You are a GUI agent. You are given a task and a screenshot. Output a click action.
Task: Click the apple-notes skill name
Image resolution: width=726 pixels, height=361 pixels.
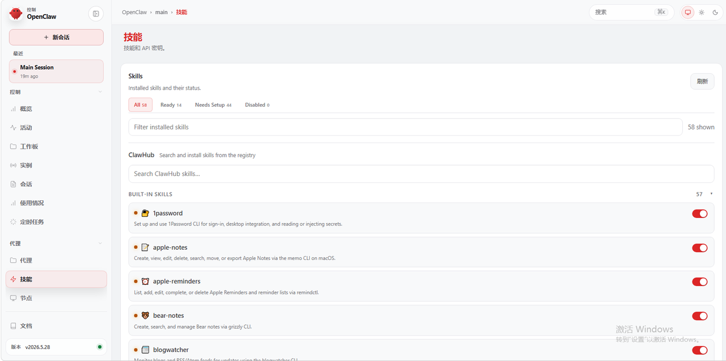pyautogui.click(x=170, y=247)
